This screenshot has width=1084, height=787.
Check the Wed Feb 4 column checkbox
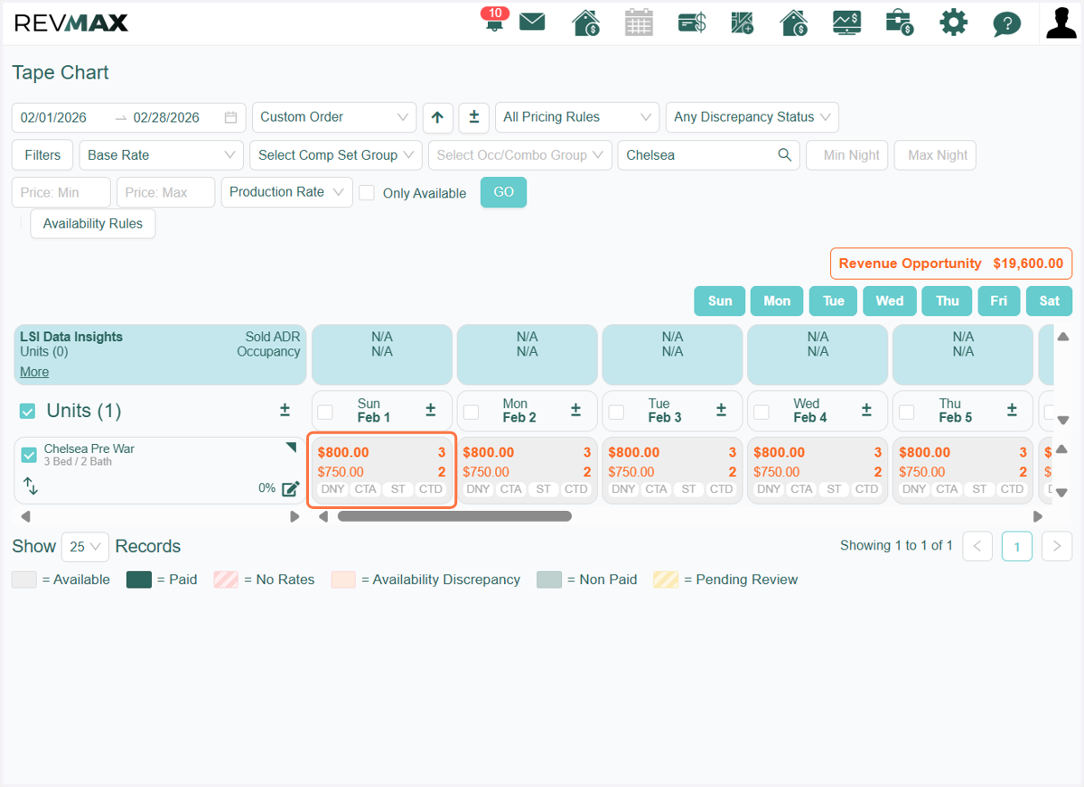[762, 412]
